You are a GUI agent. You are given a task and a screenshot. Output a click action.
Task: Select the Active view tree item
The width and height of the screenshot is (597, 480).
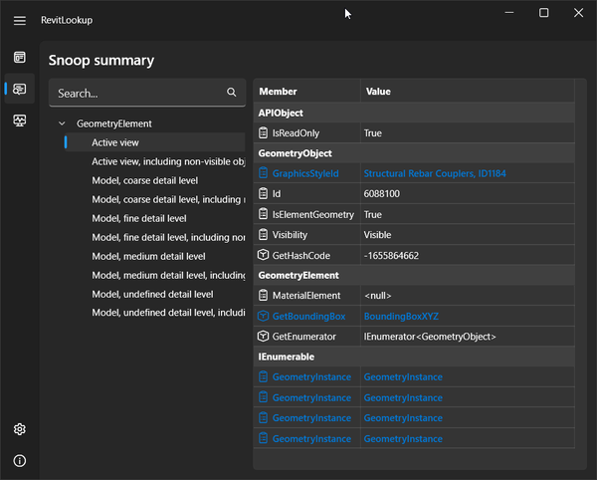pos(155,142)
